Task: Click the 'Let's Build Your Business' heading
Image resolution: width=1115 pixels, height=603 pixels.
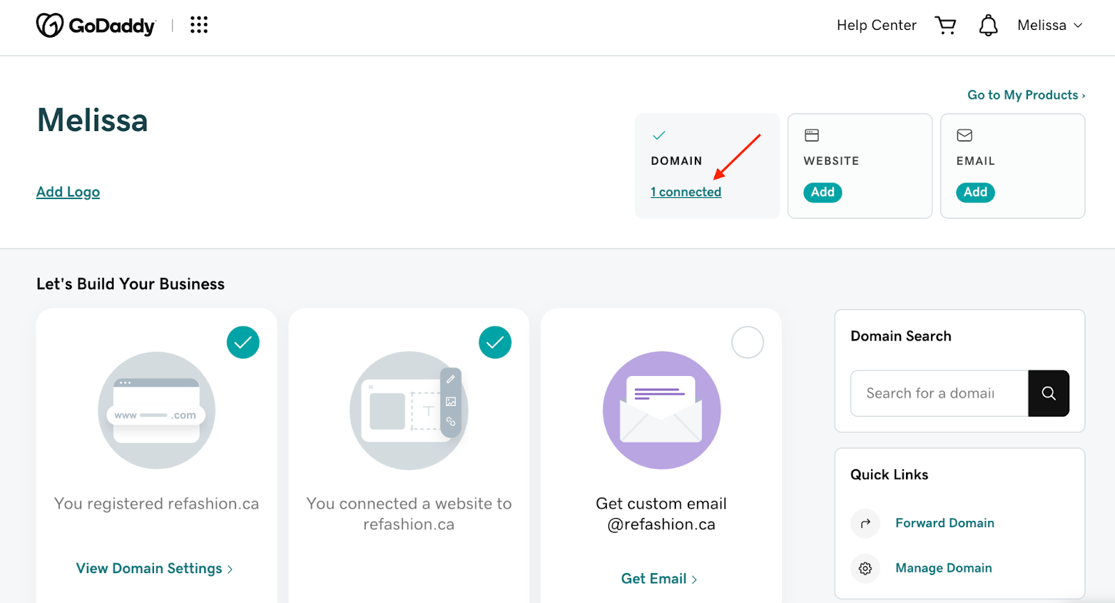Action: click(131, 284)
